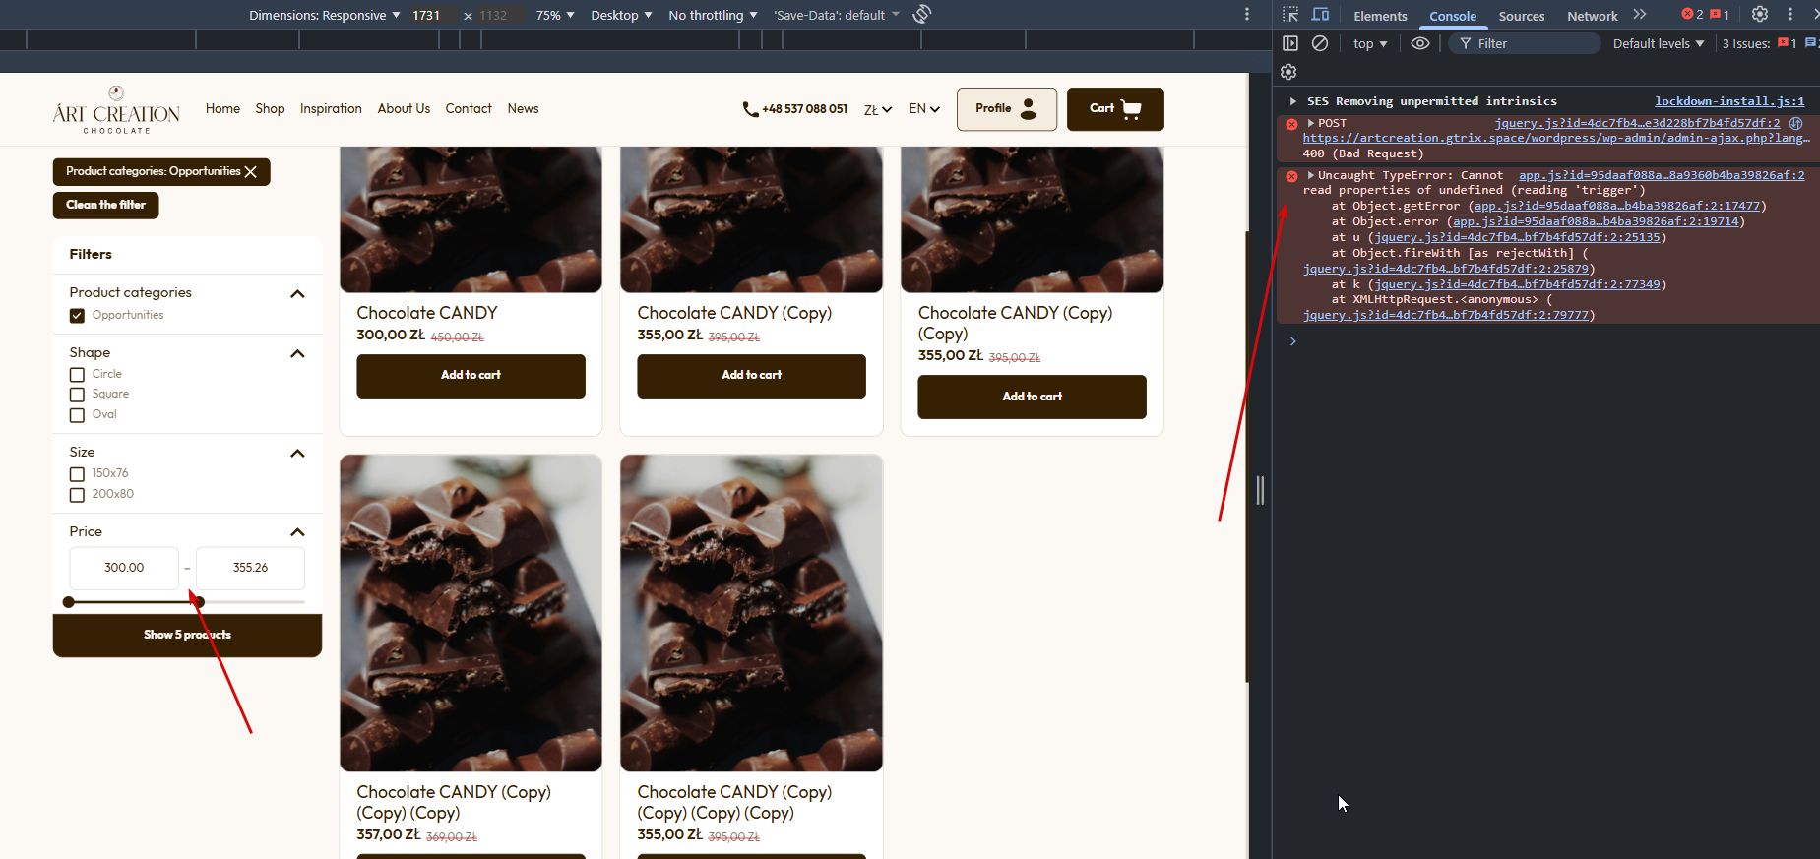This screenshot has height=859, width=1820.
Task: Remove Opportunities category filter X
Action: 251,171
